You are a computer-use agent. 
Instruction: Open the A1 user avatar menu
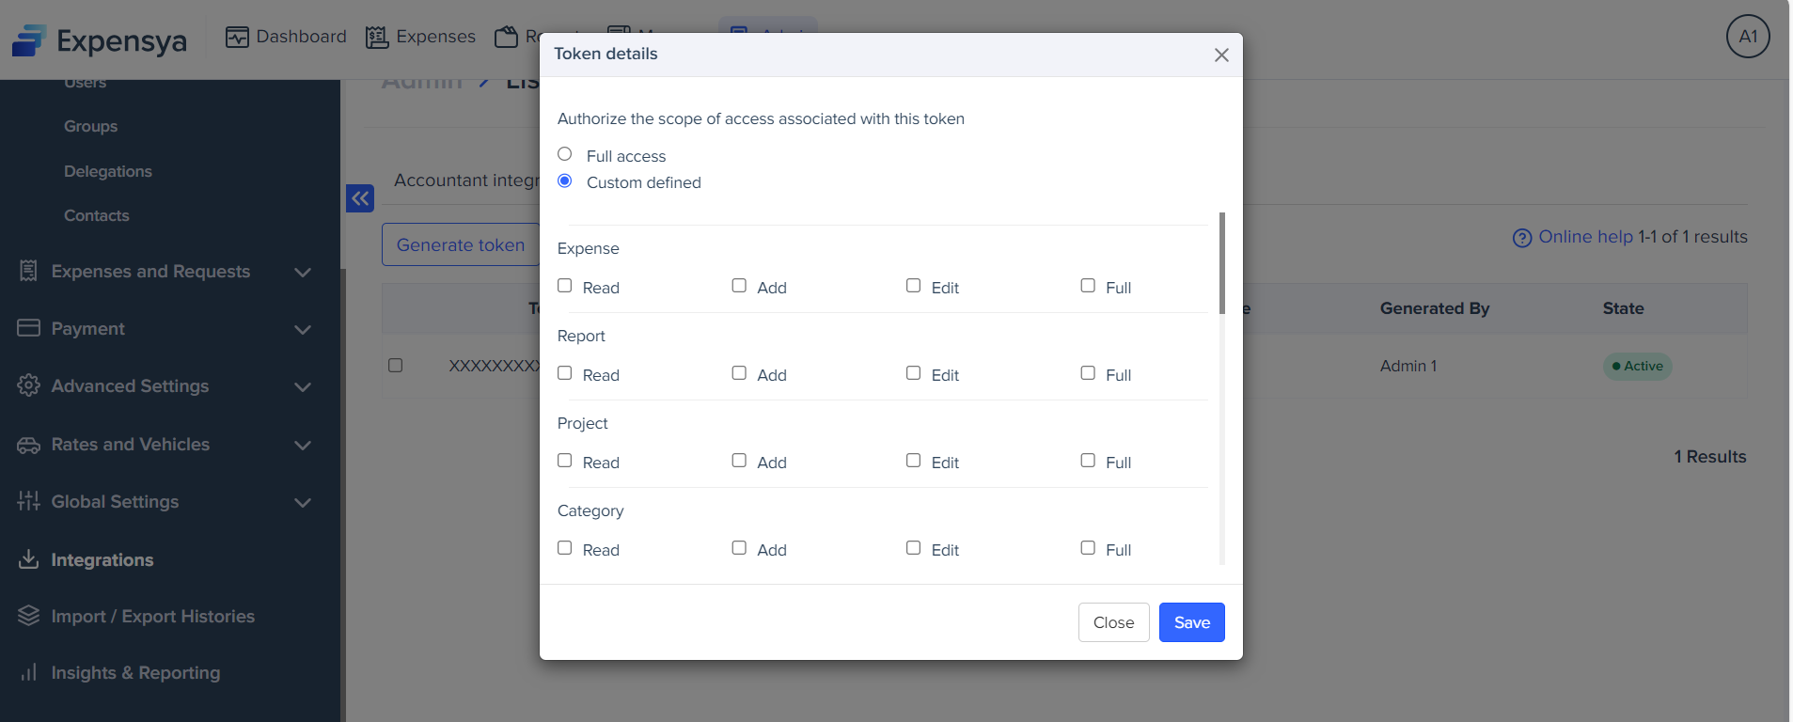[x=1747, y=37]
